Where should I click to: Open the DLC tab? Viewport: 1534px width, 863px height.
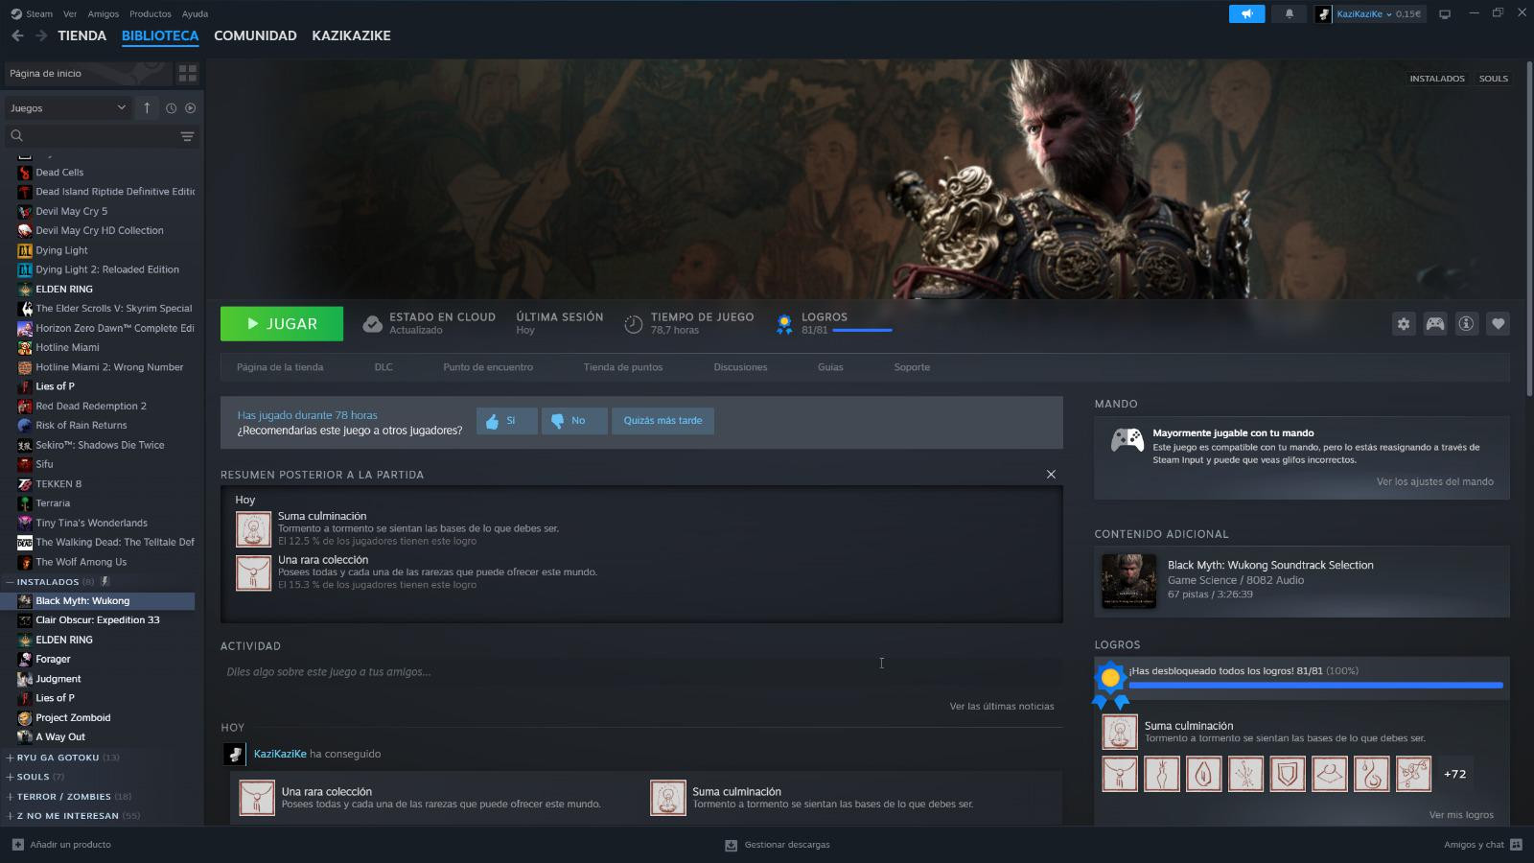pos(383,367)
